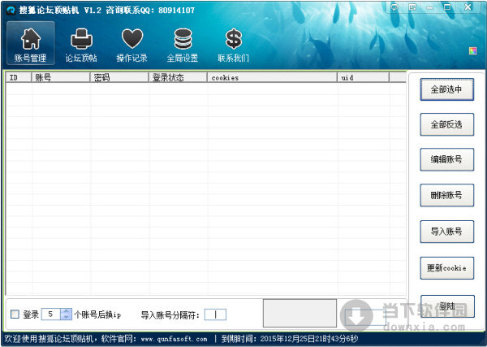
Task: Switch to 论坛顶帖 printer icon tab
Action: [x=81, y=46]
